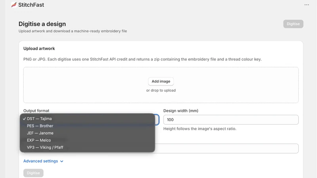Choose JEF — Janome format

(x=87, y=133)
